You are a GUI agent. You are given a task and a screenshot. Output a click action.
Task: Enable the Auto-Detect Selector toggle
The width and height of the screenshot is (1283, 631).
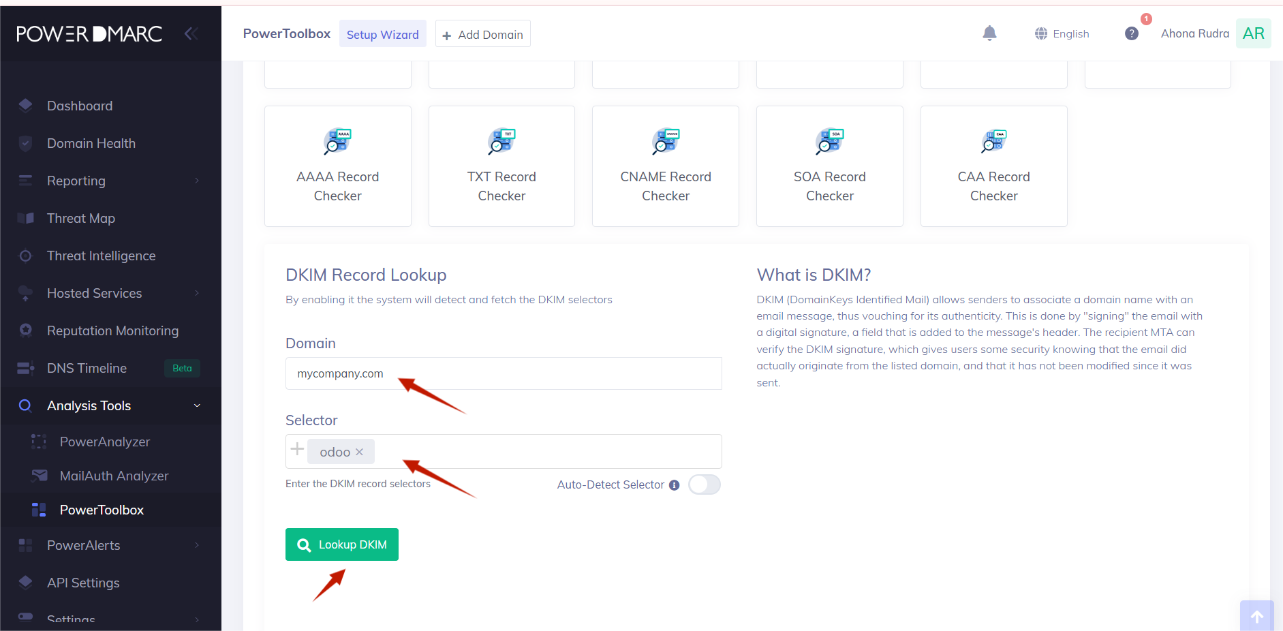[704, 484]
